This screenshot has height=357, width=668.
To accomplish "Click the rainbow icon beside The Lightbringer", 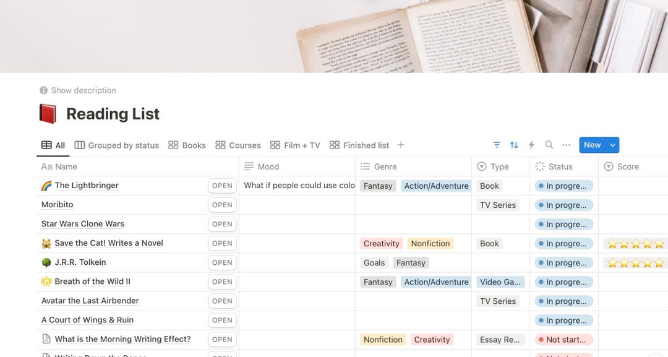I will tap(45, 185).
